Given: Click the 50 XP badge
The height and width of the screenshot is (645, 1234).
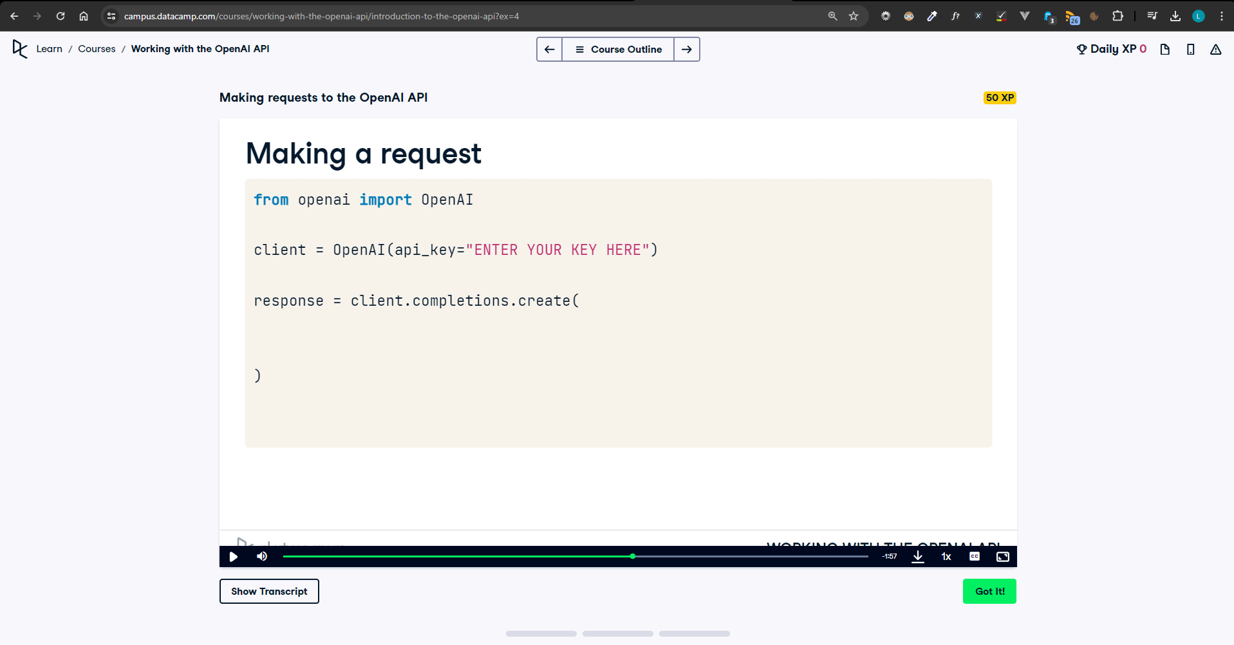Looking at the screenshot, I should [1000, 98].
